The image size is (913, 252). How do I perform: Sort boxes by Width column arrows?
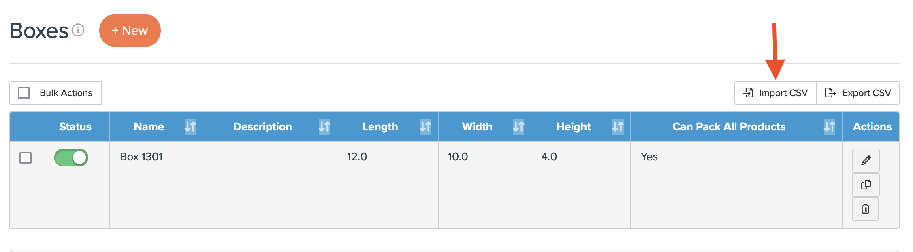coord(518,126)
